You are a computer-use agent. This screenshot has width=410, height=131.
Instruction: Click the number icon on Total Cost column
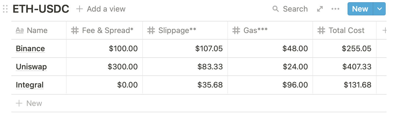(321, 31)
